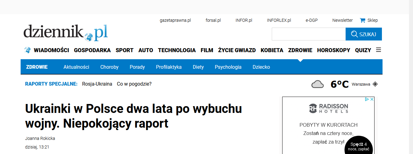Go to the Życie Gwiazd section
The width and height of the screenshot is (413, 154).
[x=237, y=50]
